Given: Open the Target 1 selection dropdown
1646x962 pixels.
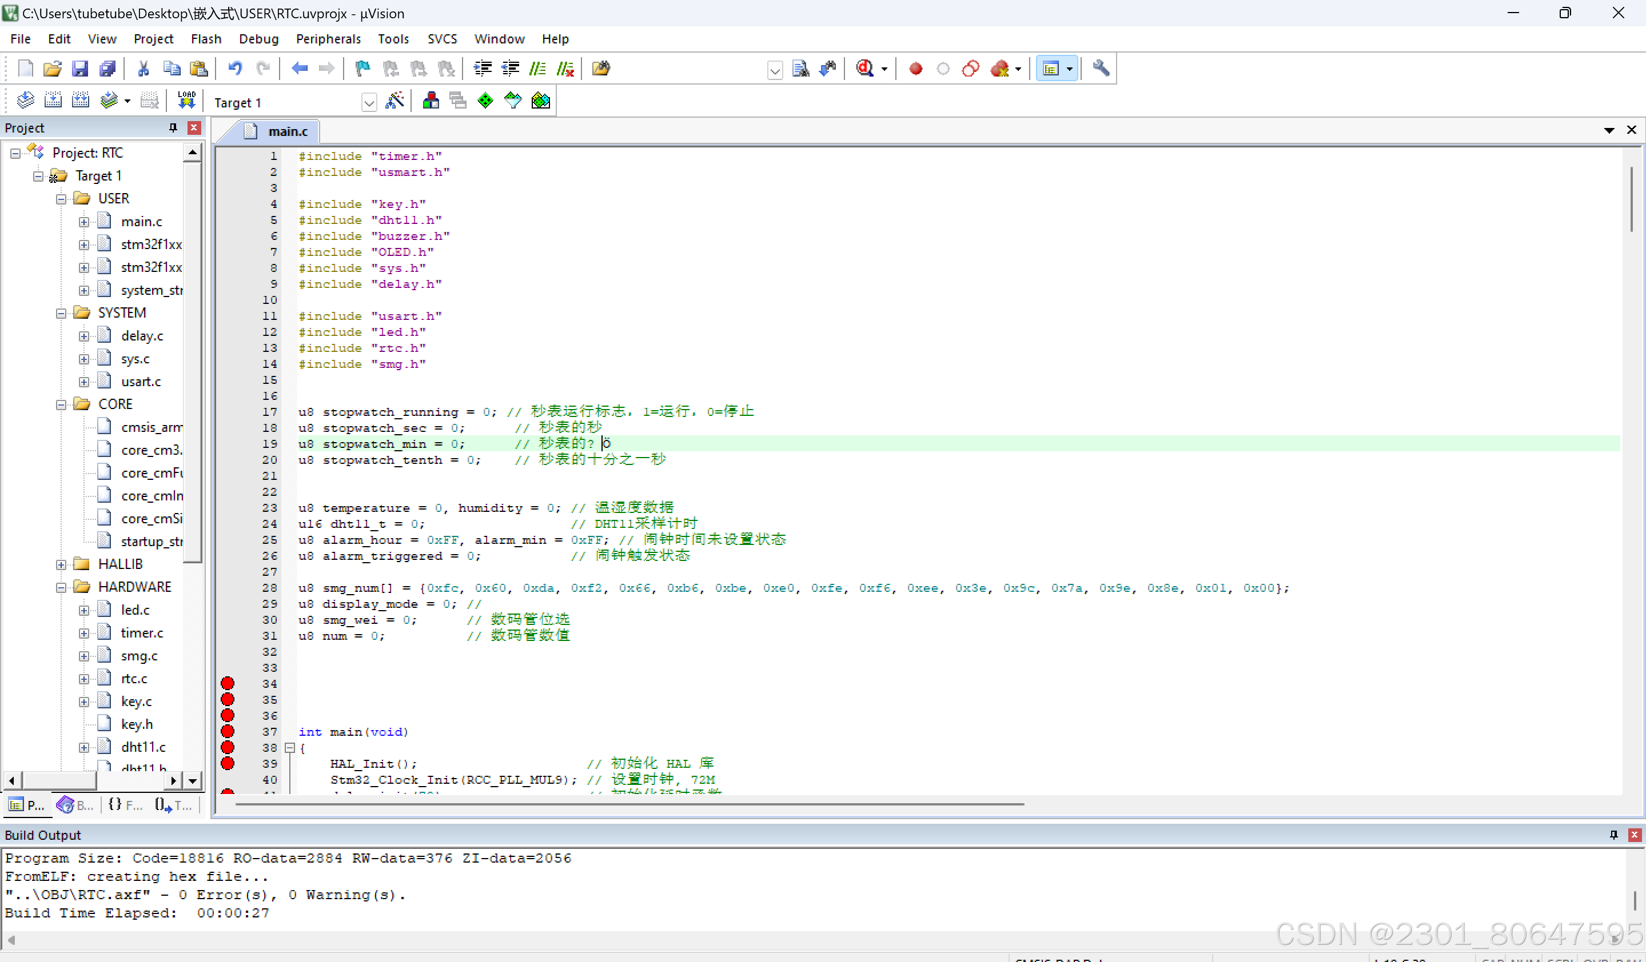Looking at the screenshot, I should (369, 102).
